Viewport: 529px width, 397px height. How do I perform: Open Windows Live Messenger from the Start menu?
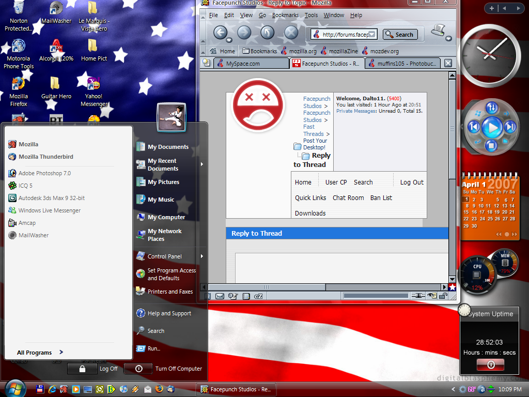(x=44, y=210)
